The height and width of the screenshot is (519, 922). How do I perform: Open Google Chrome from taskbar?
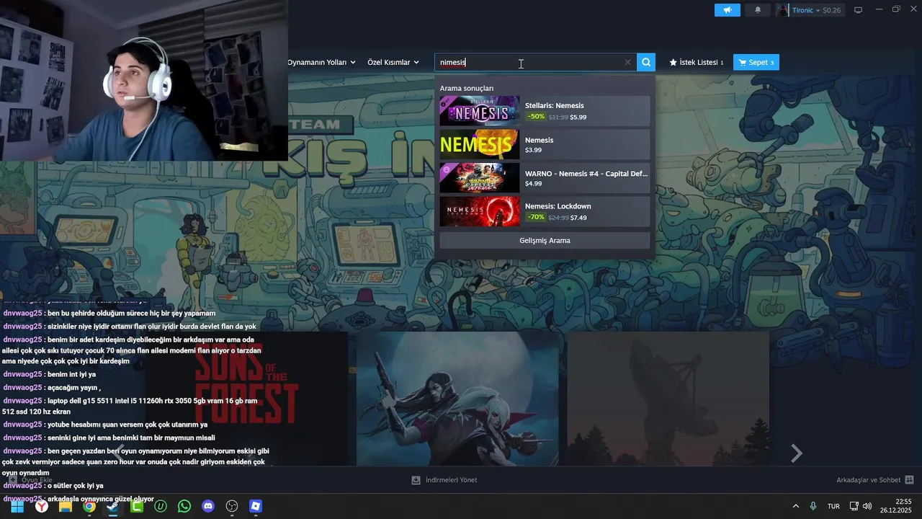(x=89, y=506)
